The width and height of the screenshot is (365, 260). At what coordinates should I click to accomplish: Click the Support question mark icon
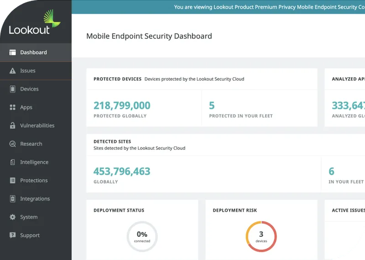point(13,235)
